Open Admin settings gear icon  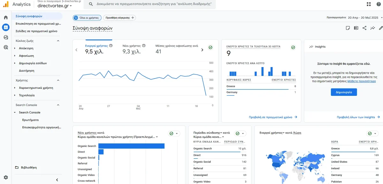pyautogui.click(x=6, y=177)
